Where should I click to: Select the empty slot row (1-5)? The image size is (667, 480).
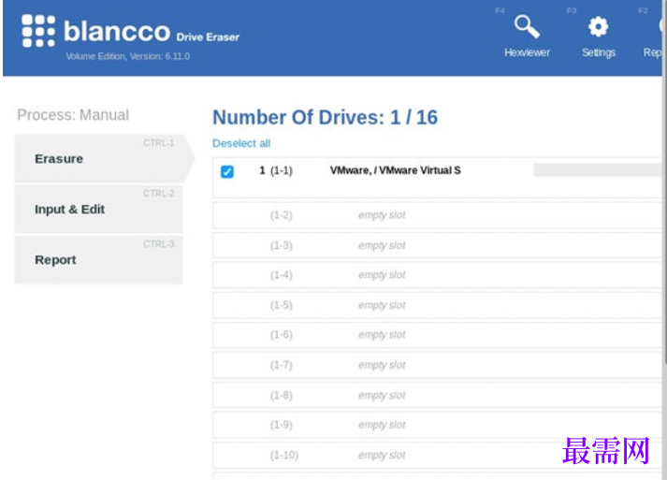pyautogui.click(x=437, y=306)
